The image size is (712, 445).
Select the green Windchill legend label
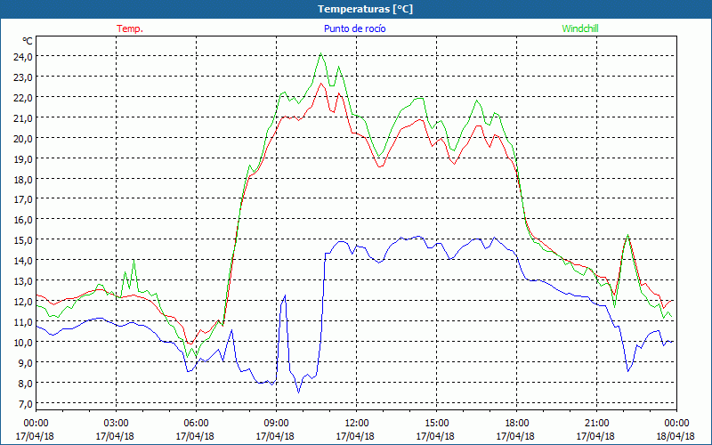click(580, 28)
